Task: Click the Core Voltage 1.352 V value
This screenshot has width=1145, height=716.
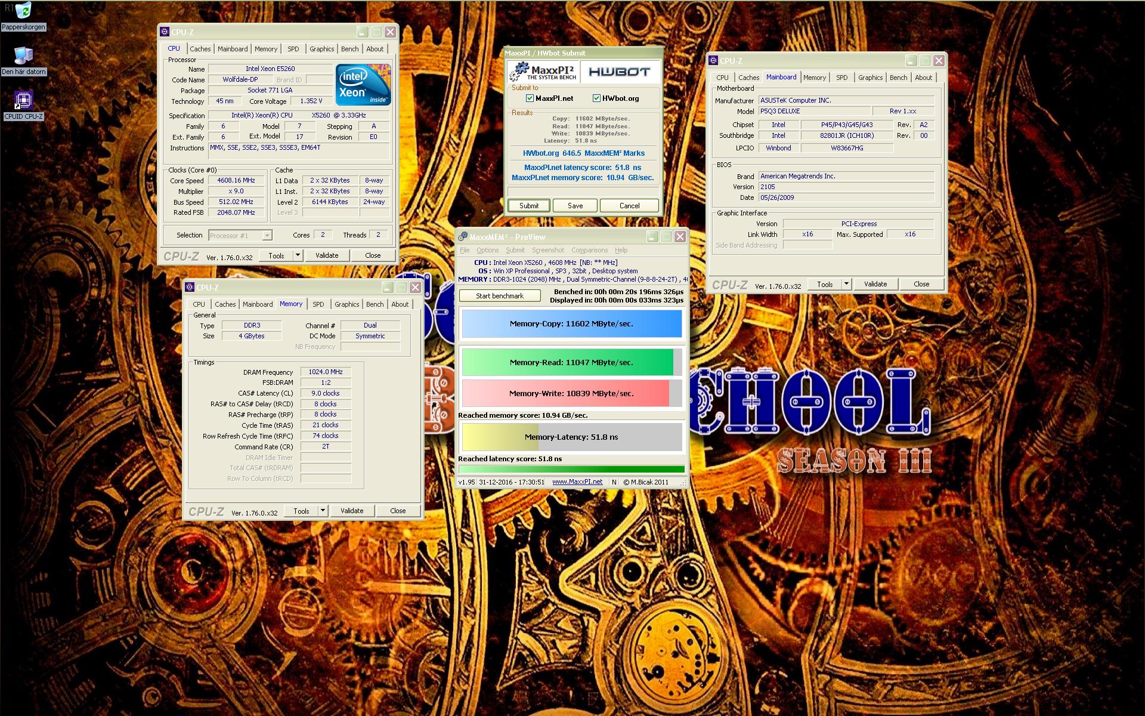Action: click(311, 101)
